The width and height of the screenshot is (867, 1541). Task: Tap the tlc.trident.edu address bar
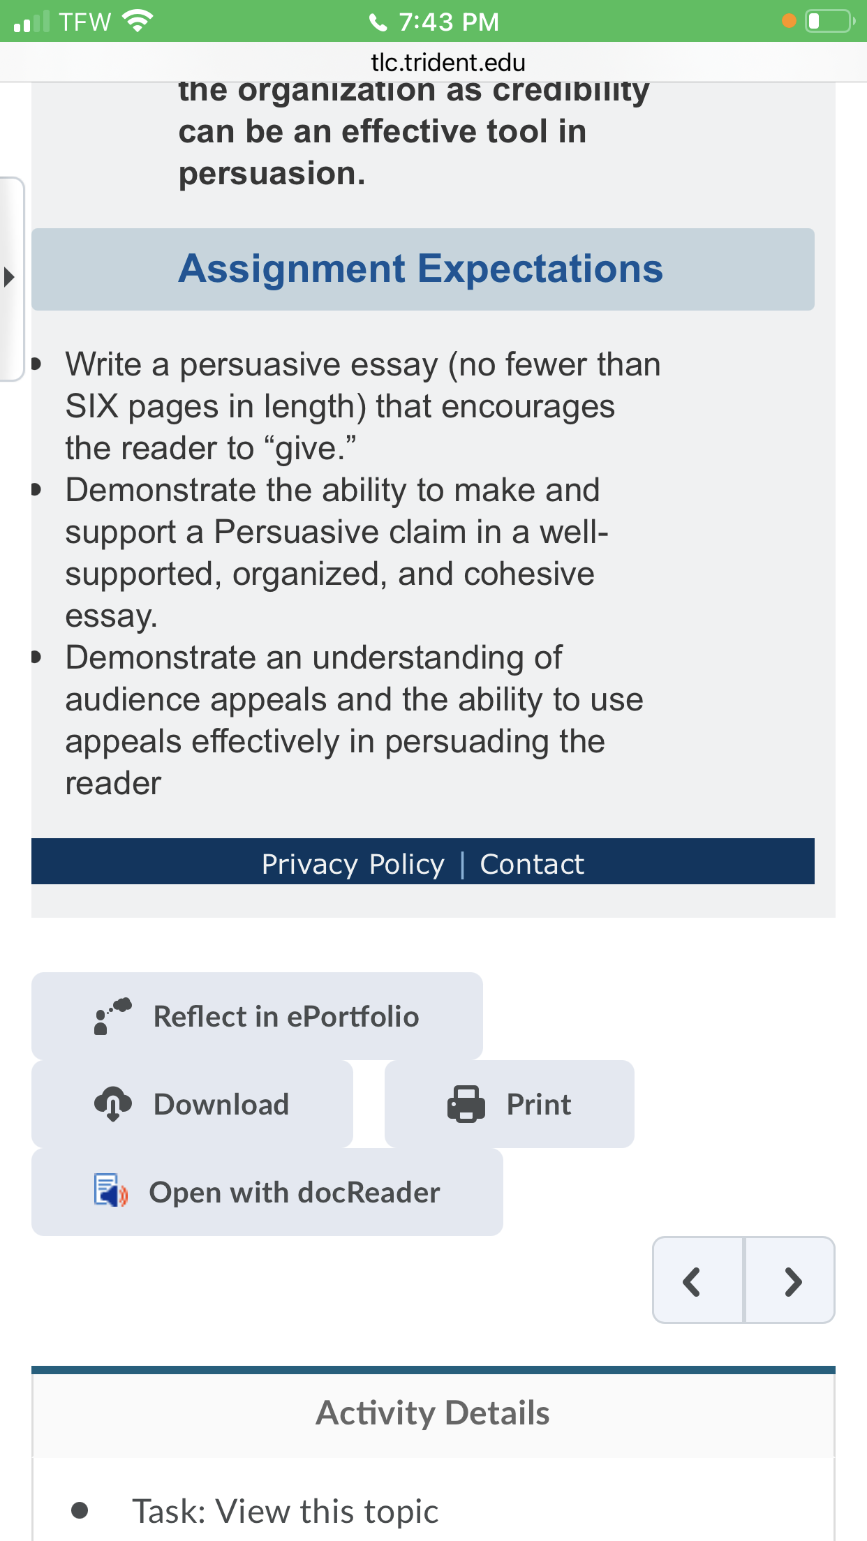coord(447,62)
